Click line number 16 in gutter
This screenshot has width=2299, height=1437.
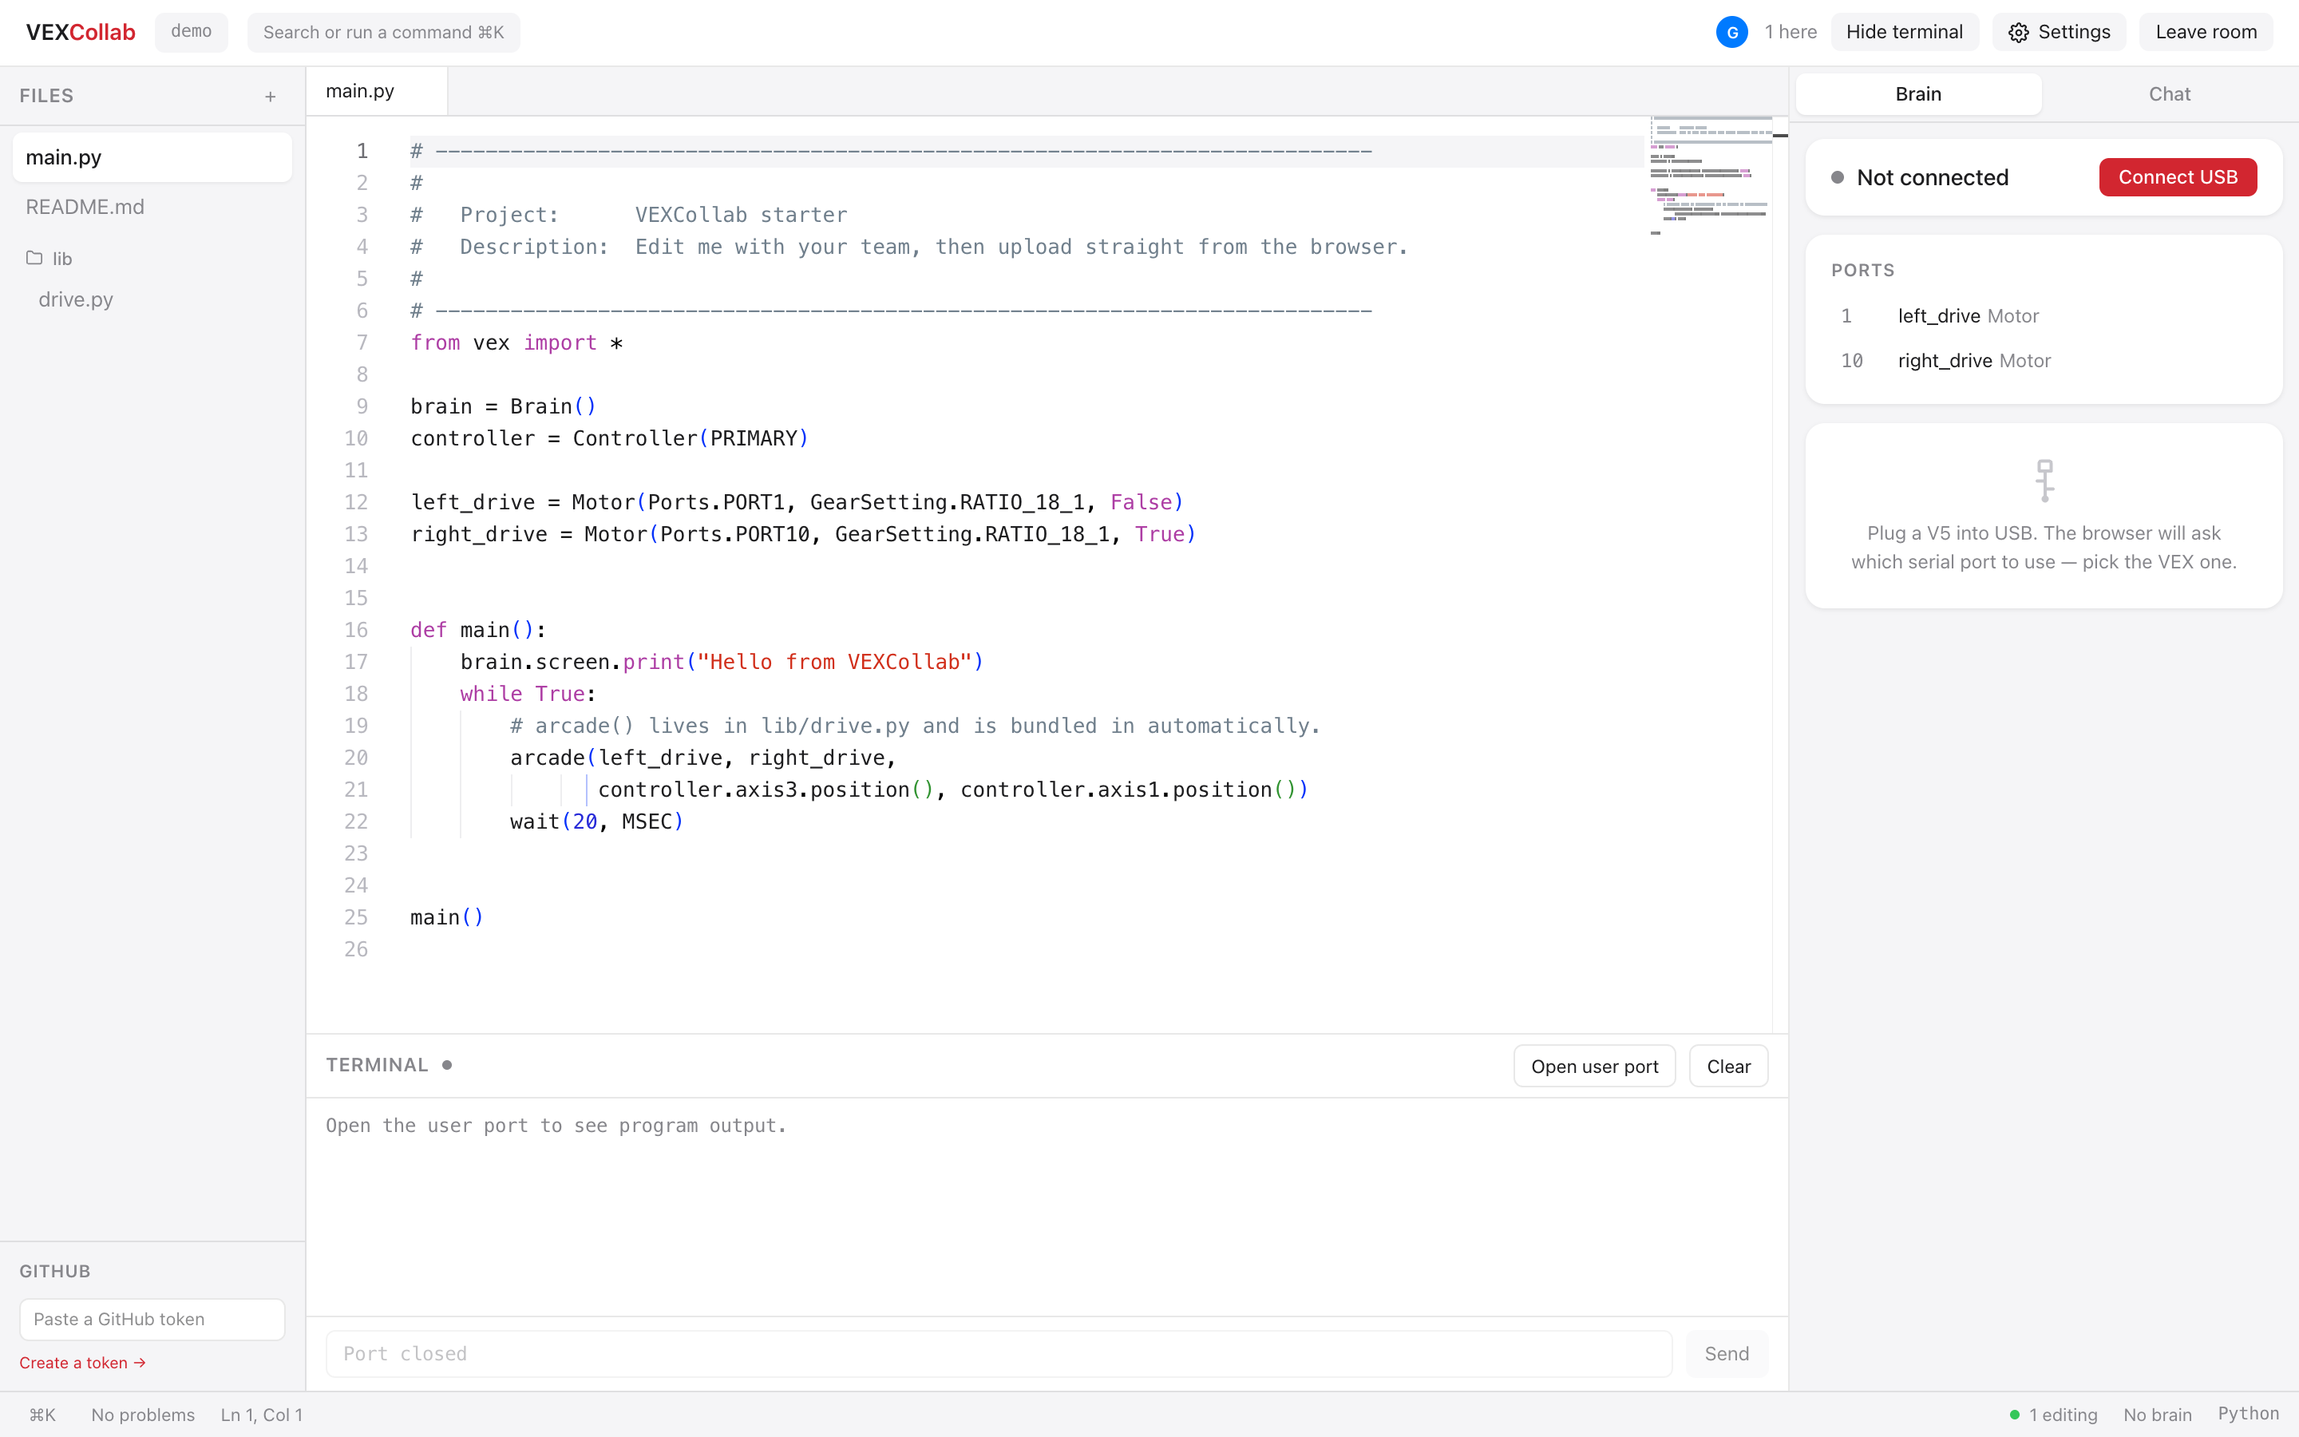(355, 630)
